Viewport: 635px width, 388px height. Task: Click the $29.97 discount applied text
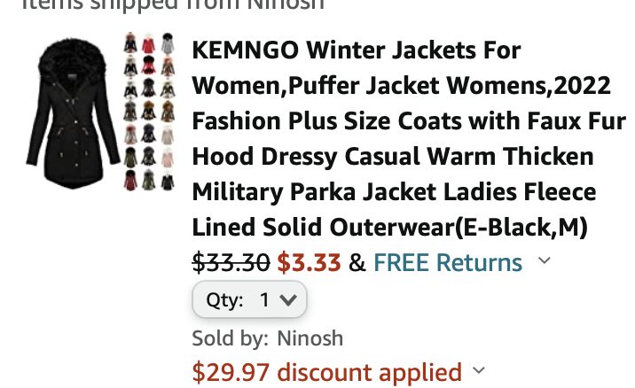tap(327, 372)
